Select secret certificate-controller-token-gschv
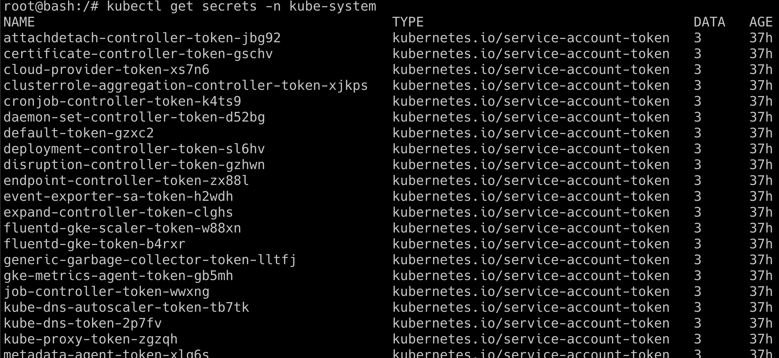The height and width of the screenshot is (358, 779). [138, 54]
